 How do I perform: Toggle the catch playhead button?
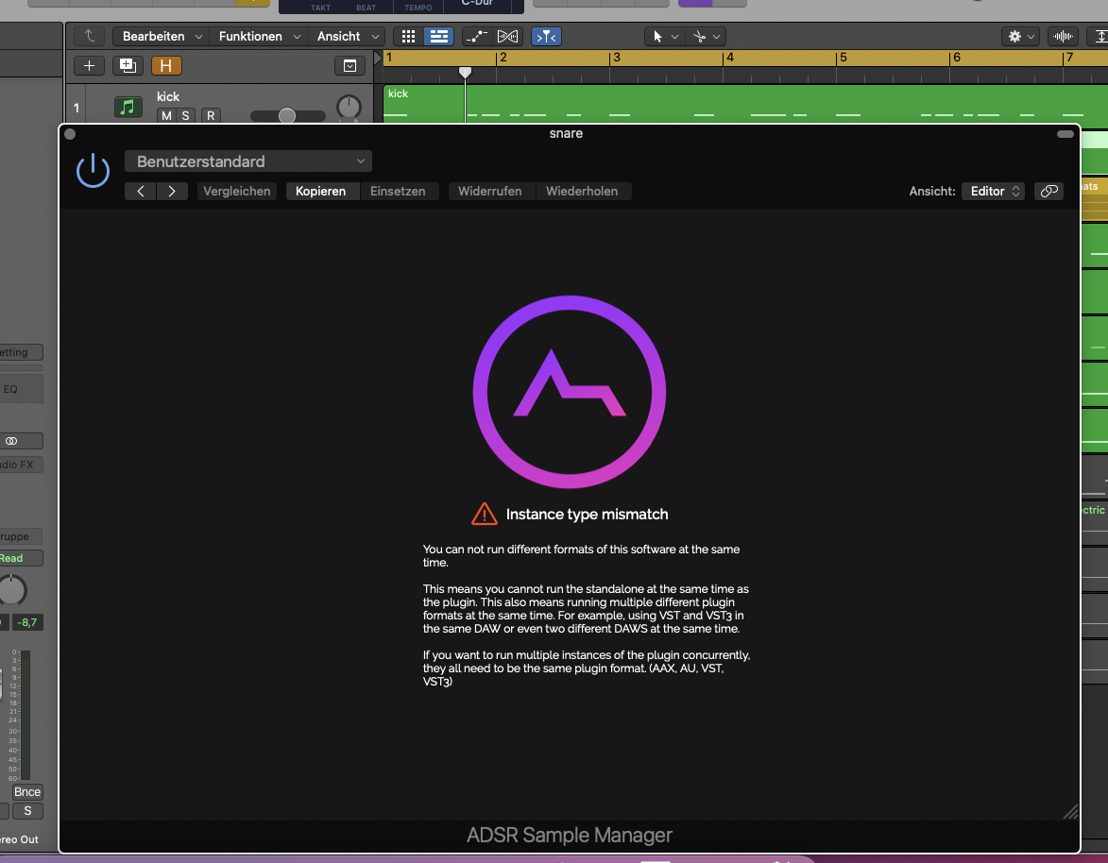tap(546, 36)
